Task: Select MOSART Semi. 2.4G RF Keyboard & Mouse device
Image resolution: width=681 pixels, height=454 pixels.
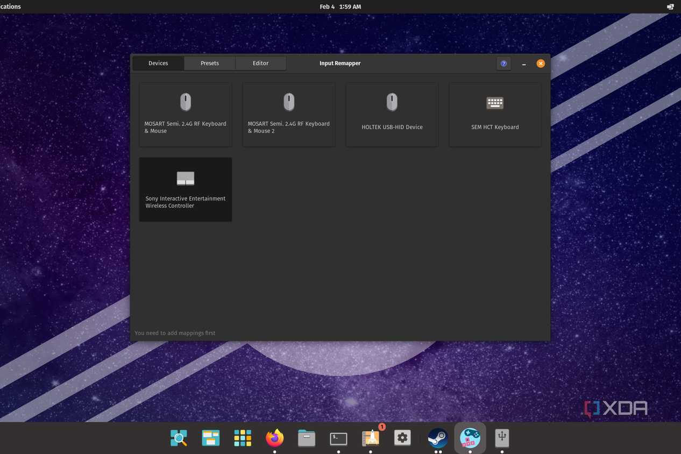Action: click(186, 114)
